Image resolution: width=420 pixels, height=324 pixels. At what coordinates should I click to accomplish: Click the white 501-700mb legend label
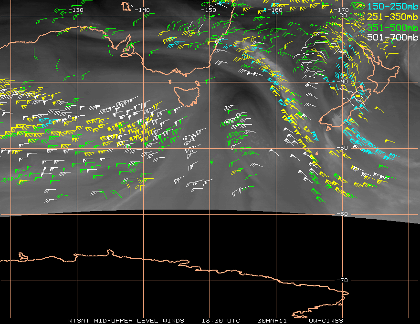coord(392,37)
